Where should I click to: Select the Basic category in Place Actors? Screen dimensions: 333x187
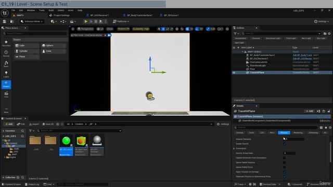(x=6, y=64)
